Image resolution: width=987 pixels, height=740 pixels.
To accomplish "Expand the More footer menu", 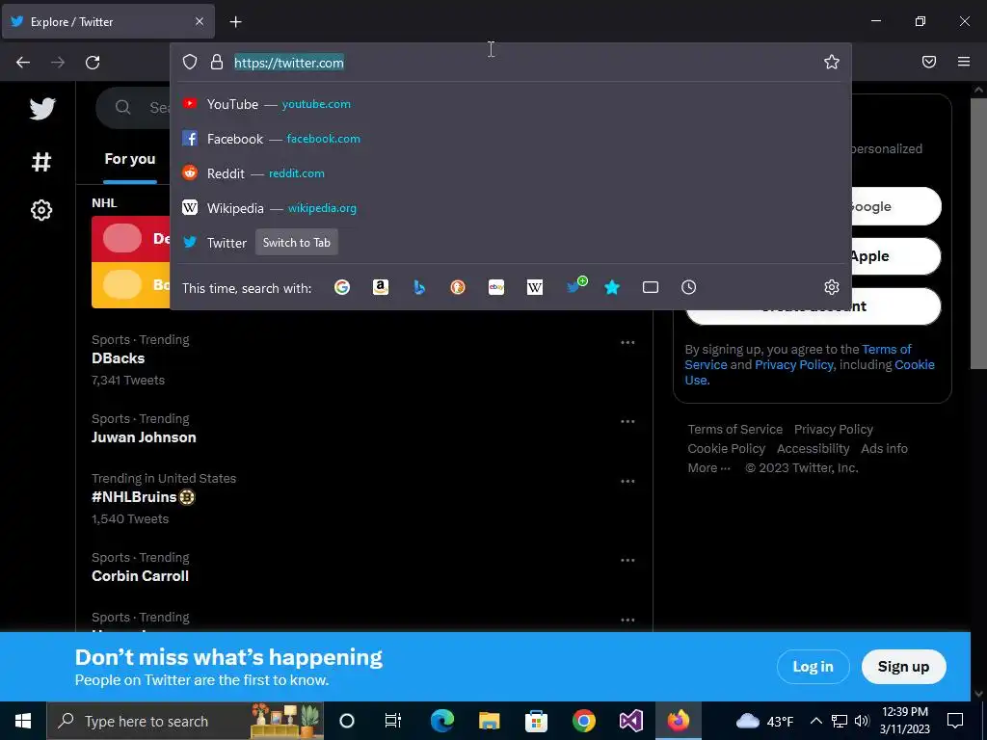I will pos(708,467).
